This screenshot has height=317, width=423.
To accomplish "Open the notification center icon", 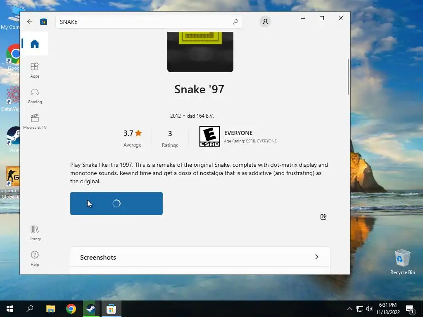I will click(410, 309).
